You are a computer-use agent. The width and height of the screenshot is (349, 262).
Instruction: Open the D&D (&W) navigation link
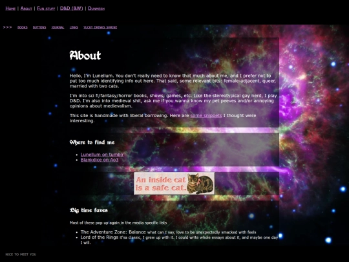point(72,8)
